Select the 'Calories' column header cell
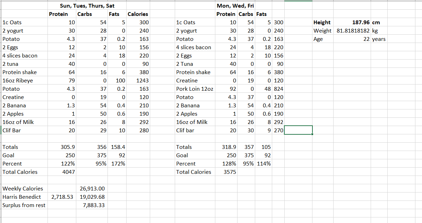 tap(138, 14)
